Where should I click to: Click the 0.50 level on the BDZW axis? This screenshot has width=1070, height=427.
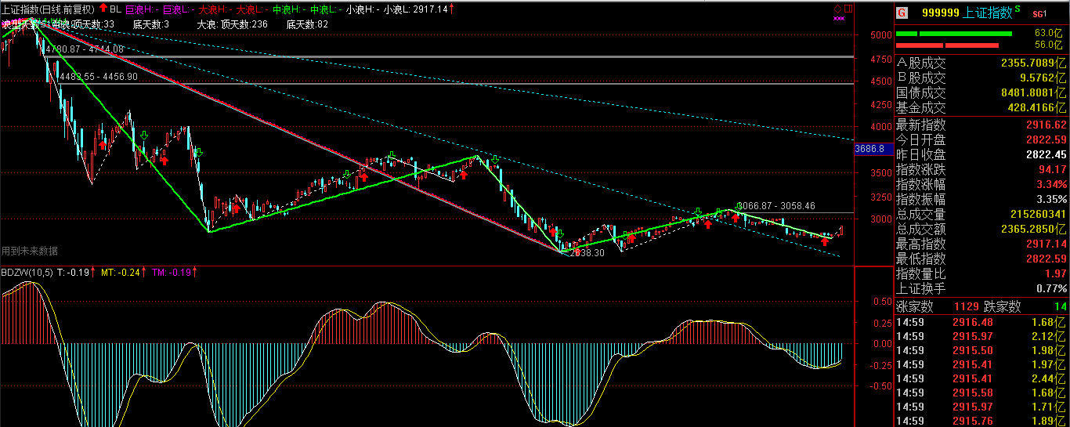(x=882, y=301)
